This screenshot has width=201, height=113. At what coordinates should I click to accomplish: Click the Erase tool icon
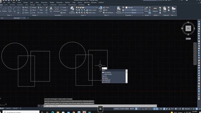[x=46, y=8]
